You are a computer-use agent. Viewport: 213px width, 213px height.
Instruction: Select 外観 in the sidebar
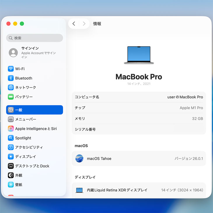coord(19,175)
